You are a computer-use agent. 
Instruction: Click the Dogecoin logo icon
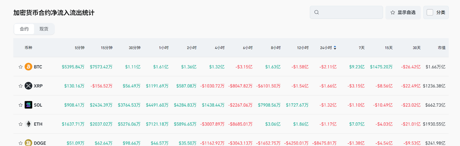click(28, 143)
